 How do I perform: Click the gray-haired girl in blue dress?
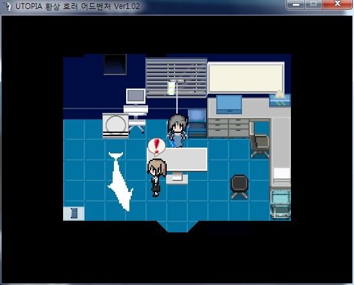178,130
